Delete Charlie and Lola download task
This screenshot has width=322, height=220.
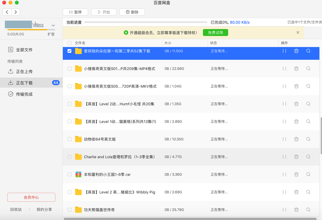pos(296,157)
